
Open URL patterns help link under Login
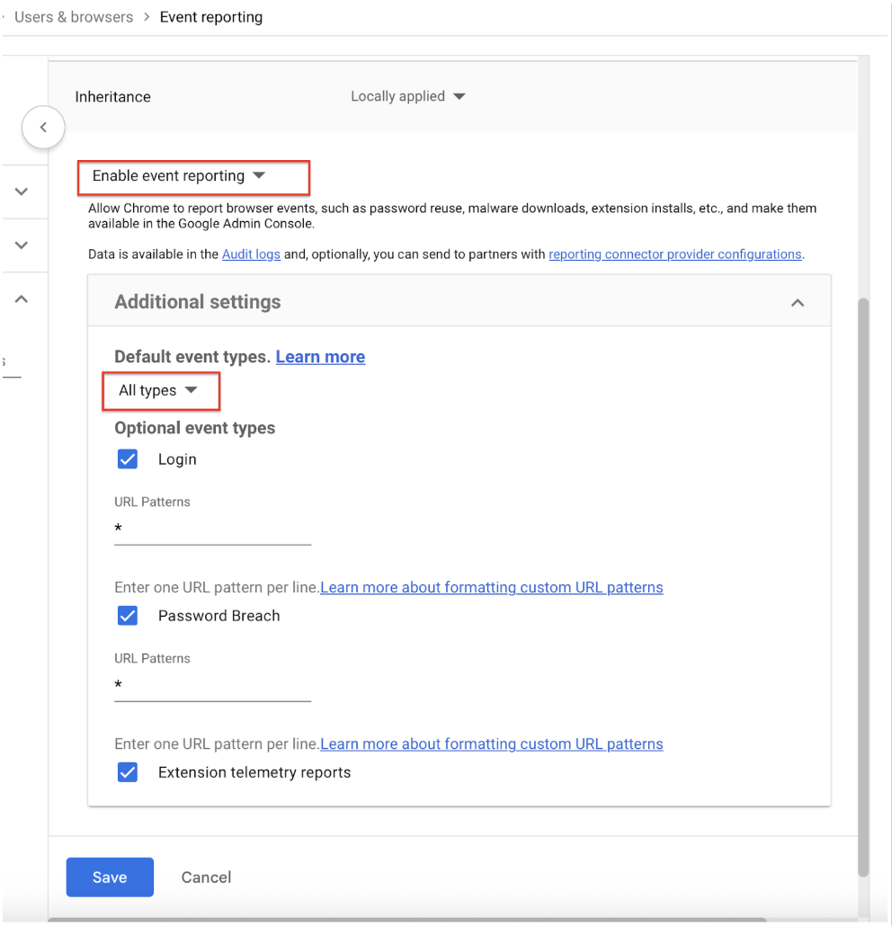coord(491,587)
